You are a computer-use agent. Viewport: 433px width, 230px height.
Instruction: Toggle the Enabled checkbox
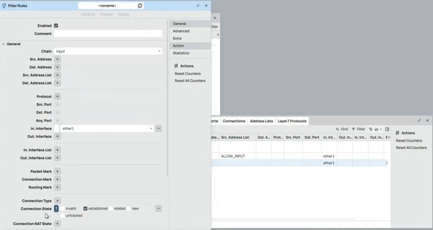click(x=56, y=25)
